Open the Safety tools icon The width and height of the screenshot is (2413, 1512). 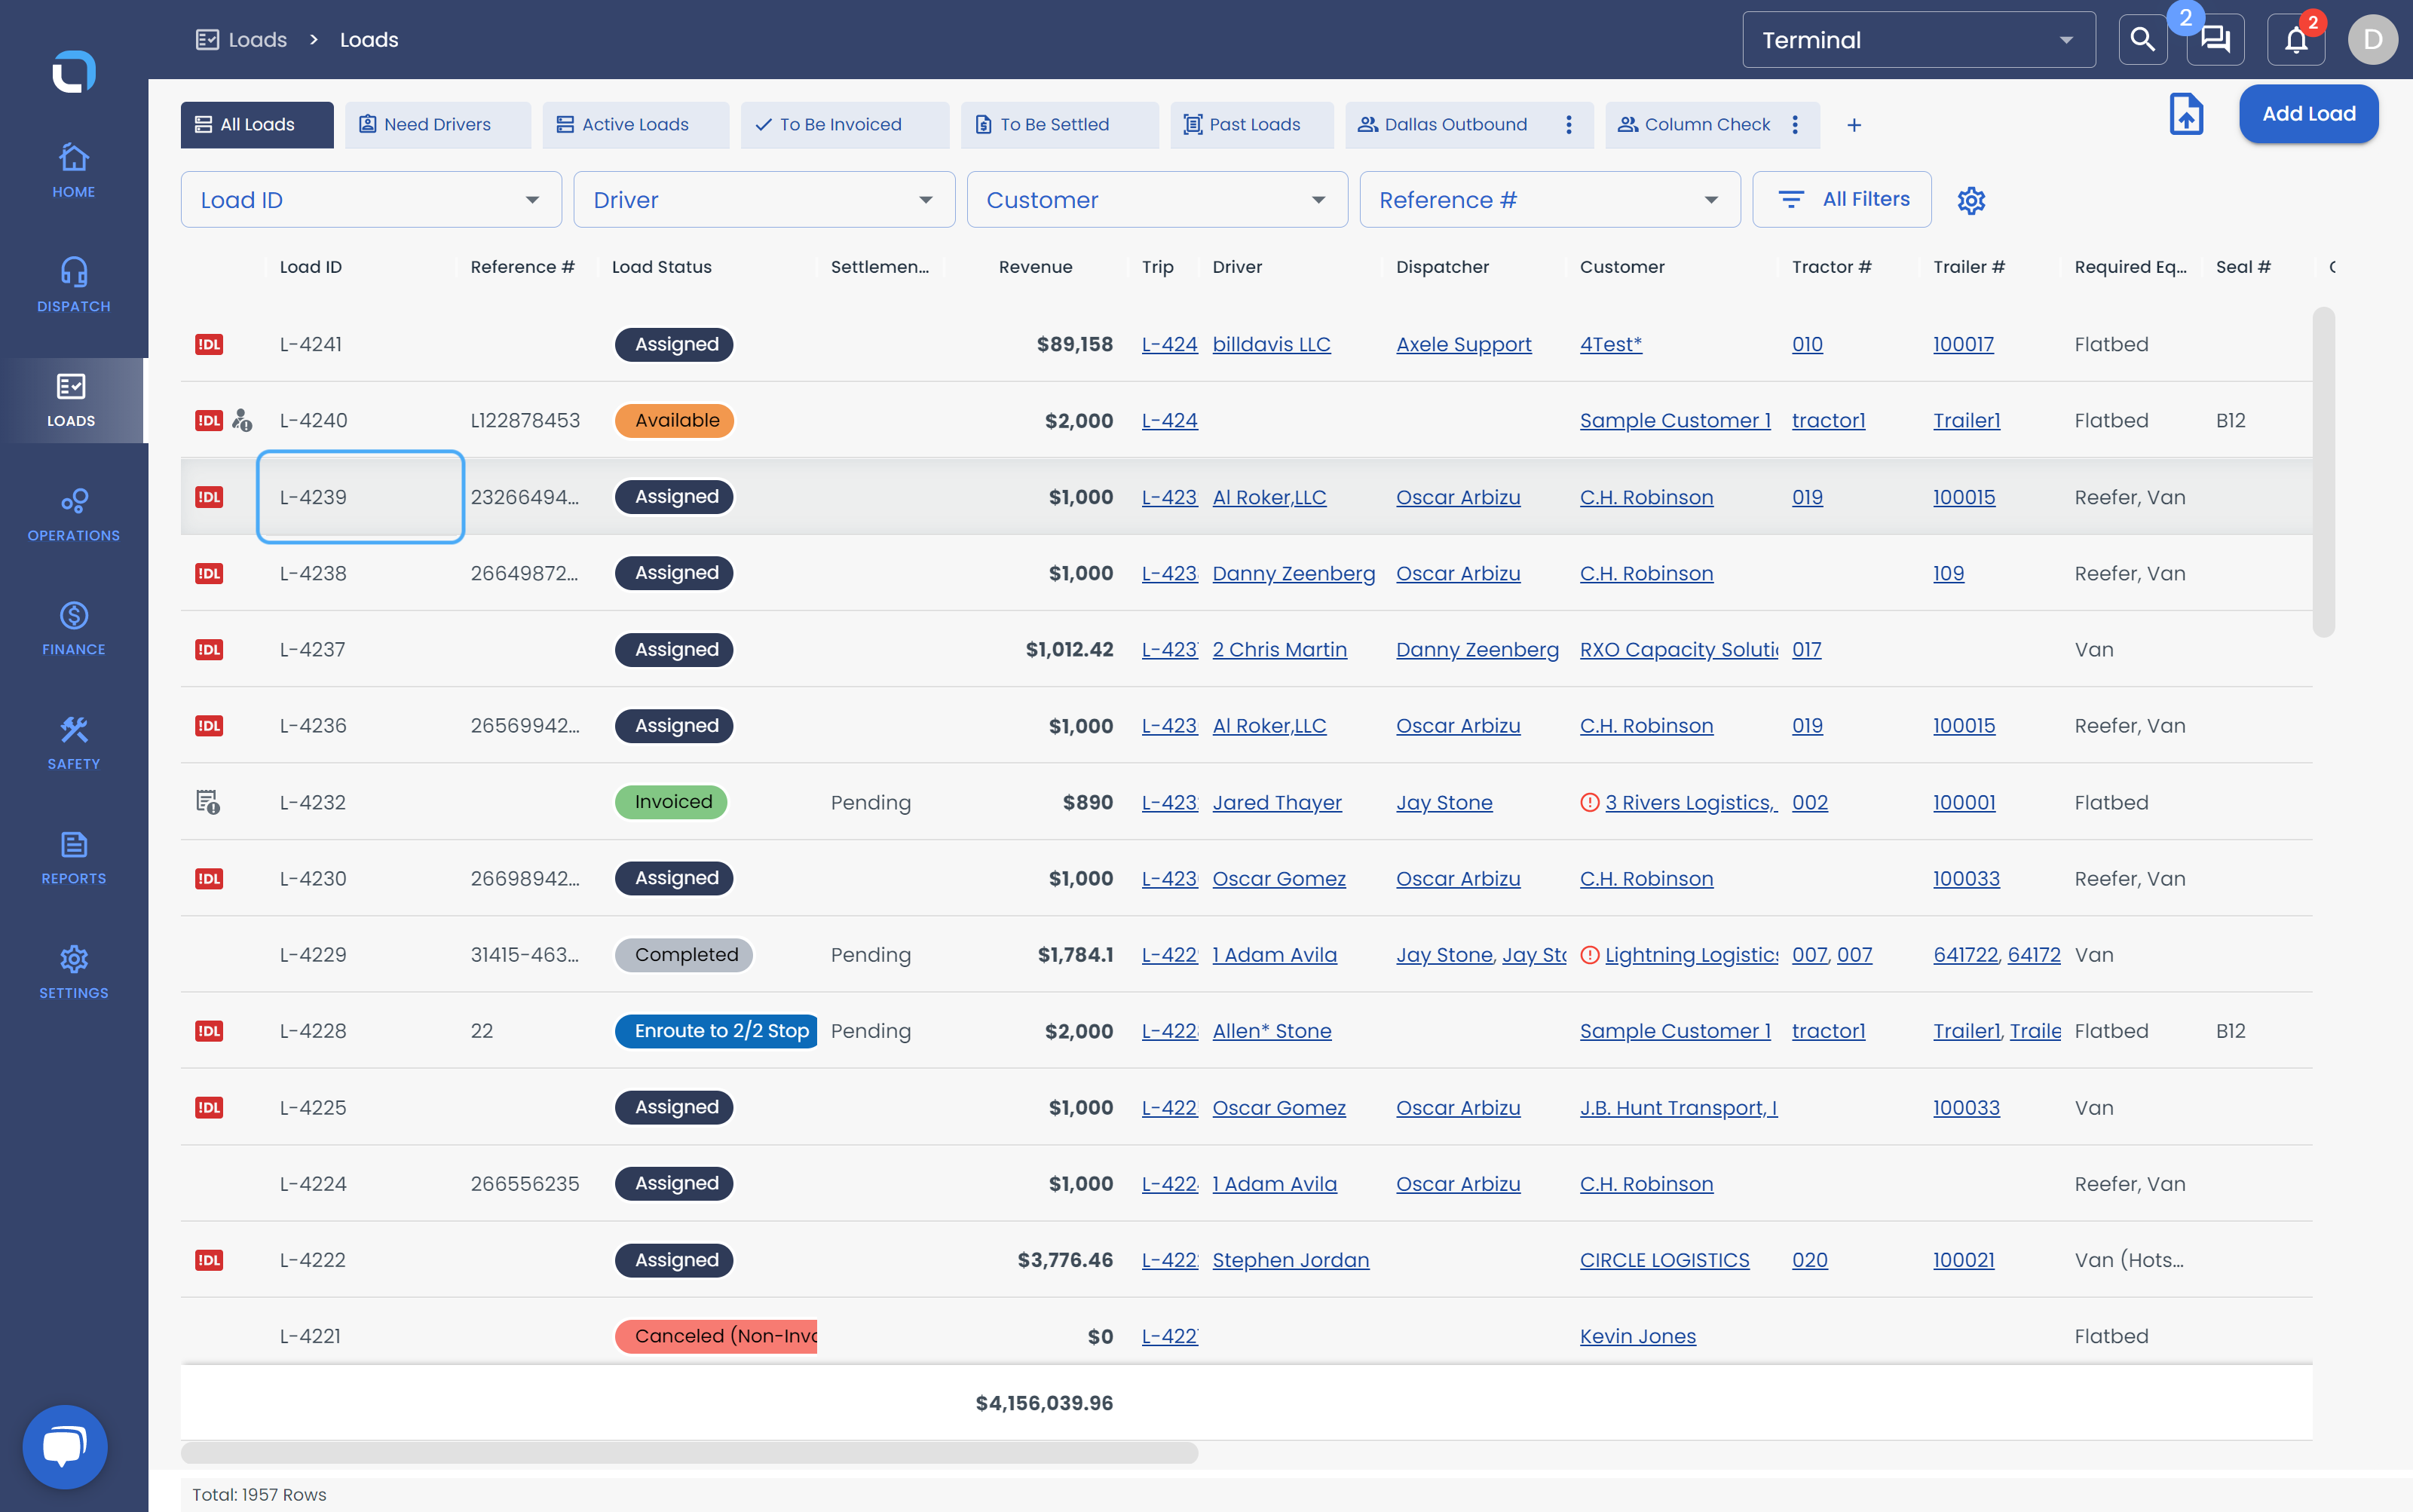73,730
